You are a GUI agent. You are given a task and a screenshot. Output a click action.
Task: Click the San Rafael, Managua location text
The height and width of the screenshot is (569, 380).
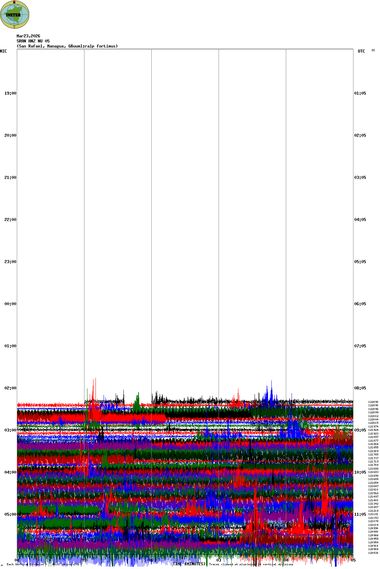click(x=67, y=46)
